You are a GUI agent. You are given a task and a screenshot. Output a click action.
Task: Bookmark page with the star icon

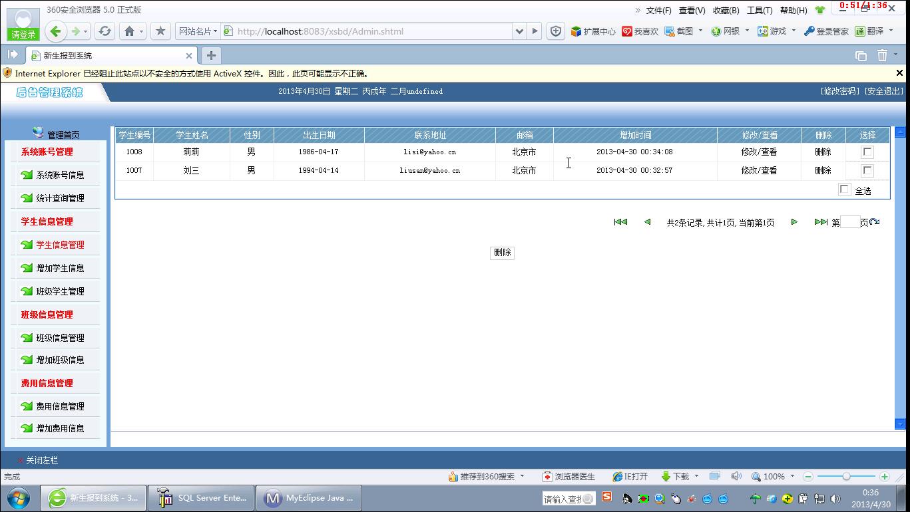160,31
